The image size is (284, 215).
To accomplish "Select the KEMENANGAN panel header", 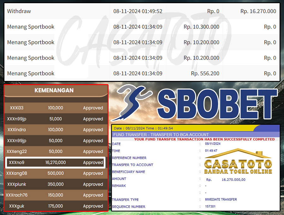I will click(54, 90).
